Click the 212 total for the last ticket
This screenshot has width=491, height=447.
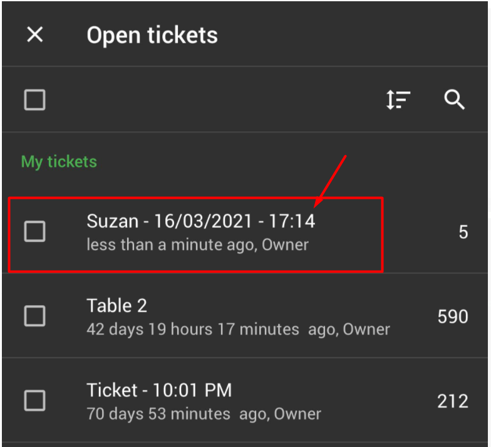pos(453,401)
